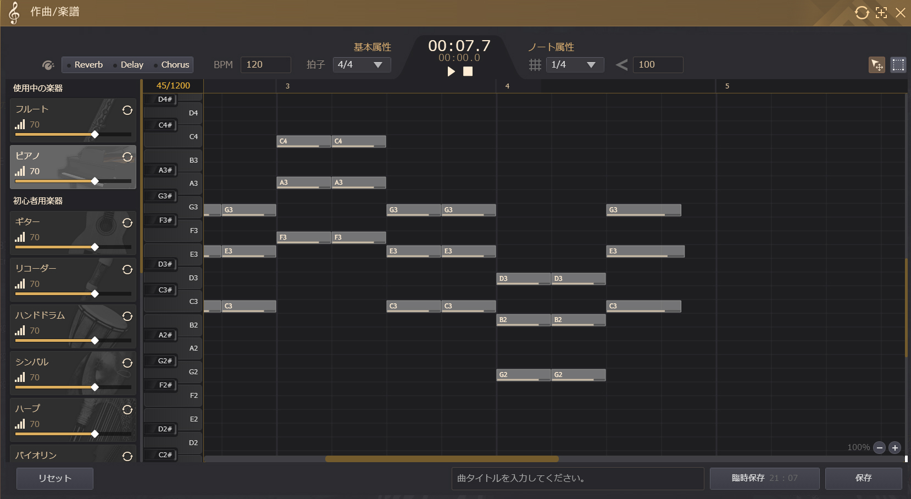Click the 保存 save button
Viewport: 911px width, 499px height.
pos(864,479)
